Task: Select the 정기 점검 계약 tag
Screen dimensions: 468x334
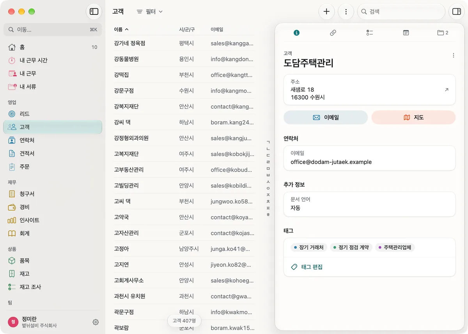Action: 351,247
